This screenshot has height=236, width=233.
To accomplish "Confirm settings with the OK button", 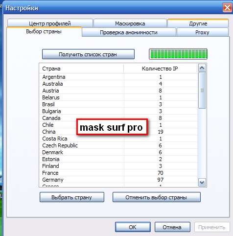I will point(133,227).
